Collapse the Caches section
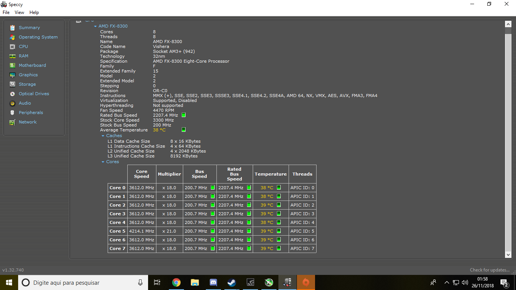The image size is (516, 290). 103,136
